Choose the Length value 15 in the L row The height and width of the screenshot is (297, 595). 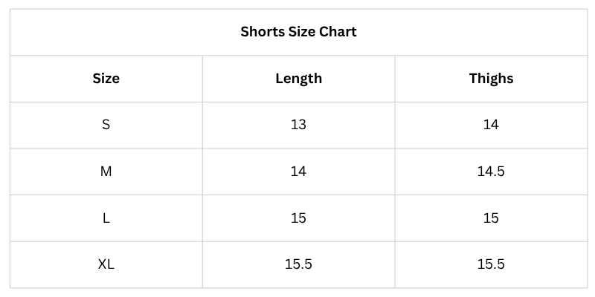[x=298, y=218]
